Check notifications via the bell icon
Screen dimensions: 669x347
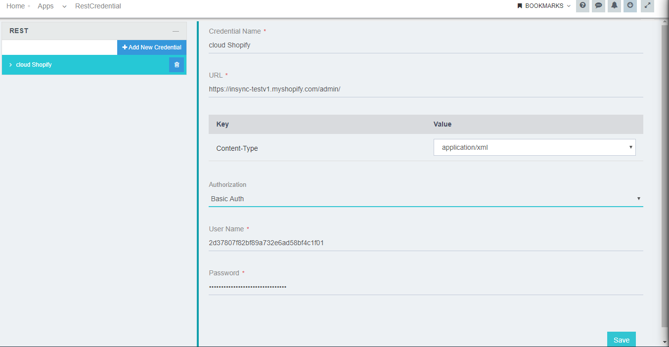(614, 6)
